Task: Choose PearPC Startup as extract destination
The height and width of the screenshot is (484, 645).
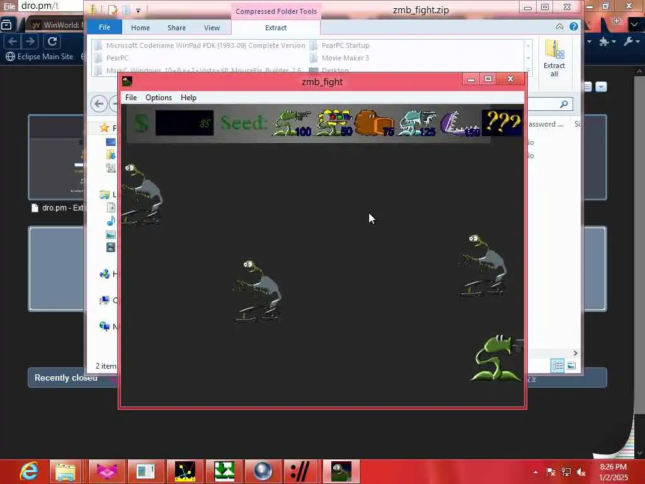Action: tap(340, 45)
